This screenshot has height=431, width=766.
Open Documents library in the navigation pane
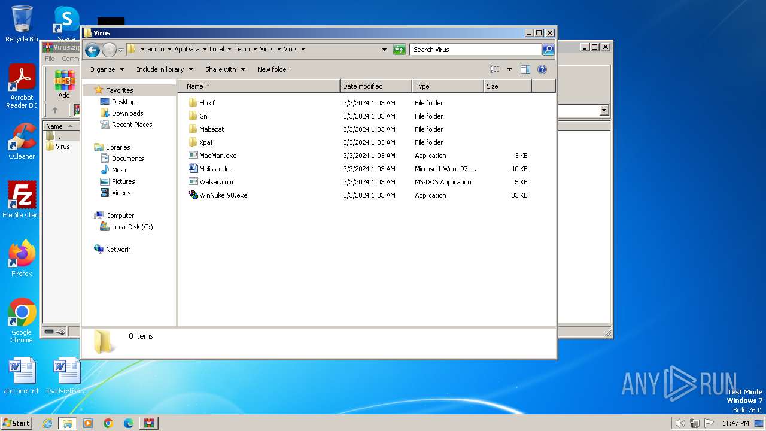point(127,159)
